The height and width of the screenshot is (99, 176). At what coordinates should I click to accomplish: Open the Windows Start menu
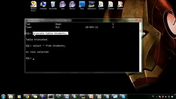tap(3, 97)
